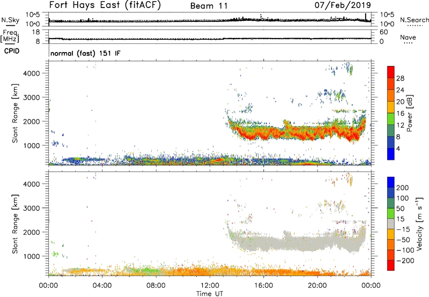The width and height of the screenshot is (429, 297).
Task: Click the "2000" range tick in the power panel
Action: click(32, 121)
